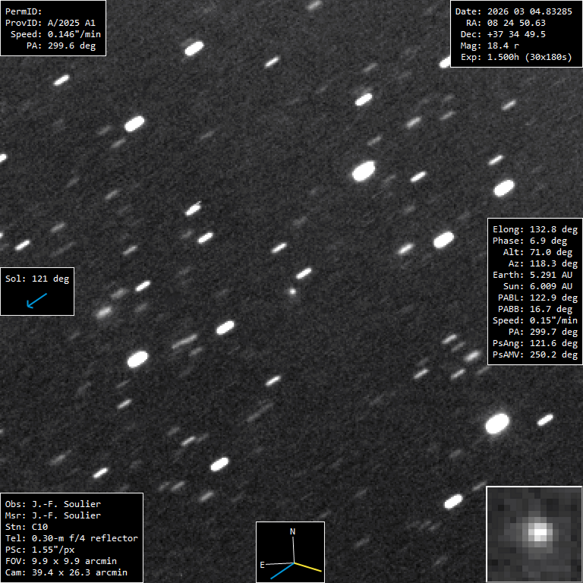This screenshot has width=583, height=583.
Task: Click the Cam 39.4 x 26.3 arcmin line
Action: pos(66,572)
